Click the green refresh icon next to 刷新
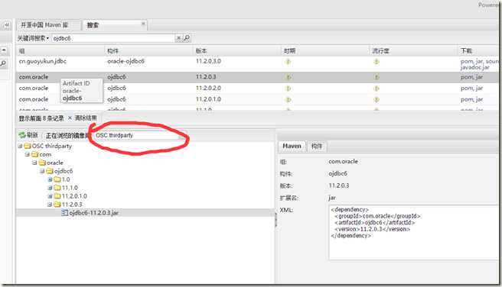 coord(22,135)
